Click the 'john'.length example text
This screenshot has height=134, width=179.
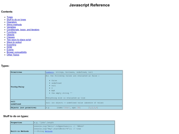[46, 122]
